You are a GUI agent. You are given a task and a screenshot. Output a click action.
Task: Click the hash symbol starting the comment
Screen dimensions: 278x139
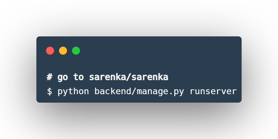click(49, 78)
